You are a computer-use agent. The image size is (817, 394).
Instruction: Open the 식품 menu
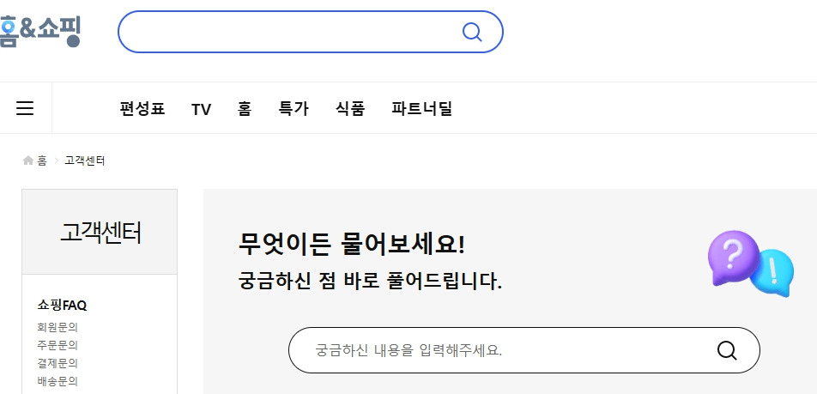350,109
